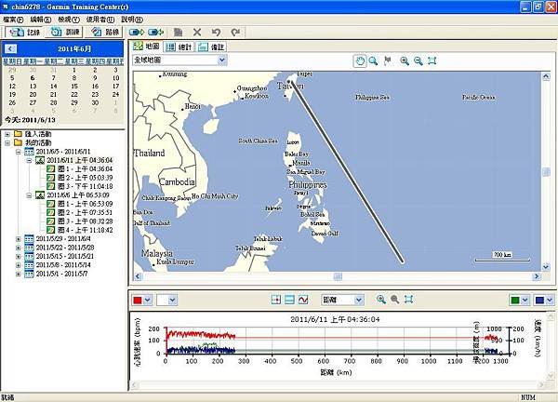This screenshot has height=402, width=558.
Task: Open the 編輯 menu
Action: pos(41,20)
